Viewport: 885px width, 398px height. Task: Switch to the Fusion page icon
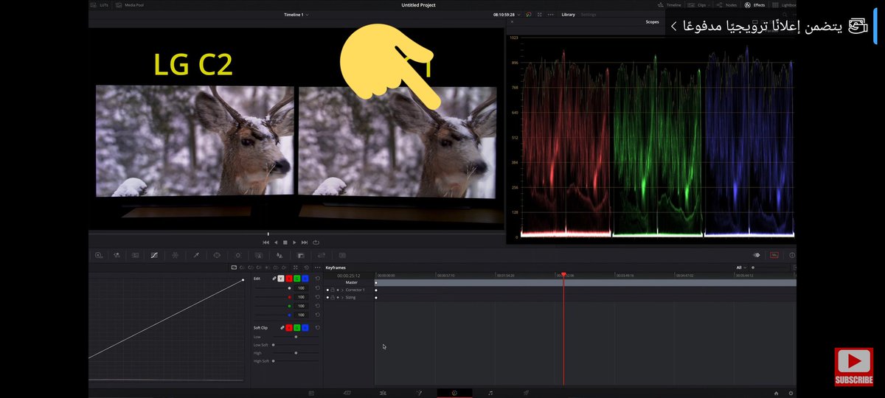pyautogui.click(x=419, y=393)
